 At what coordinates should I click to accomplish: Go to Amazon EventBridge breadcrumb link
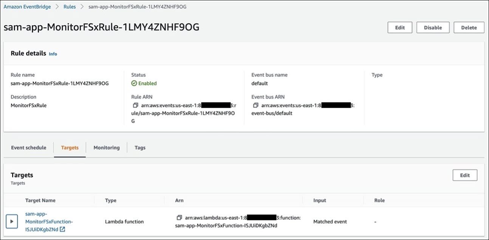point(27,7)
